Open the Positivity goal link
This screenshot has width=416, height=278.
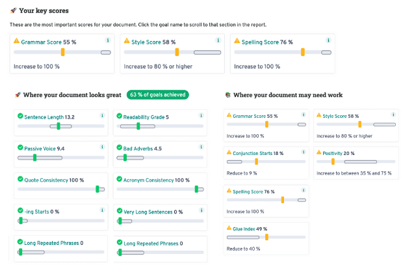pyautogui.click(x=332, y=154)
